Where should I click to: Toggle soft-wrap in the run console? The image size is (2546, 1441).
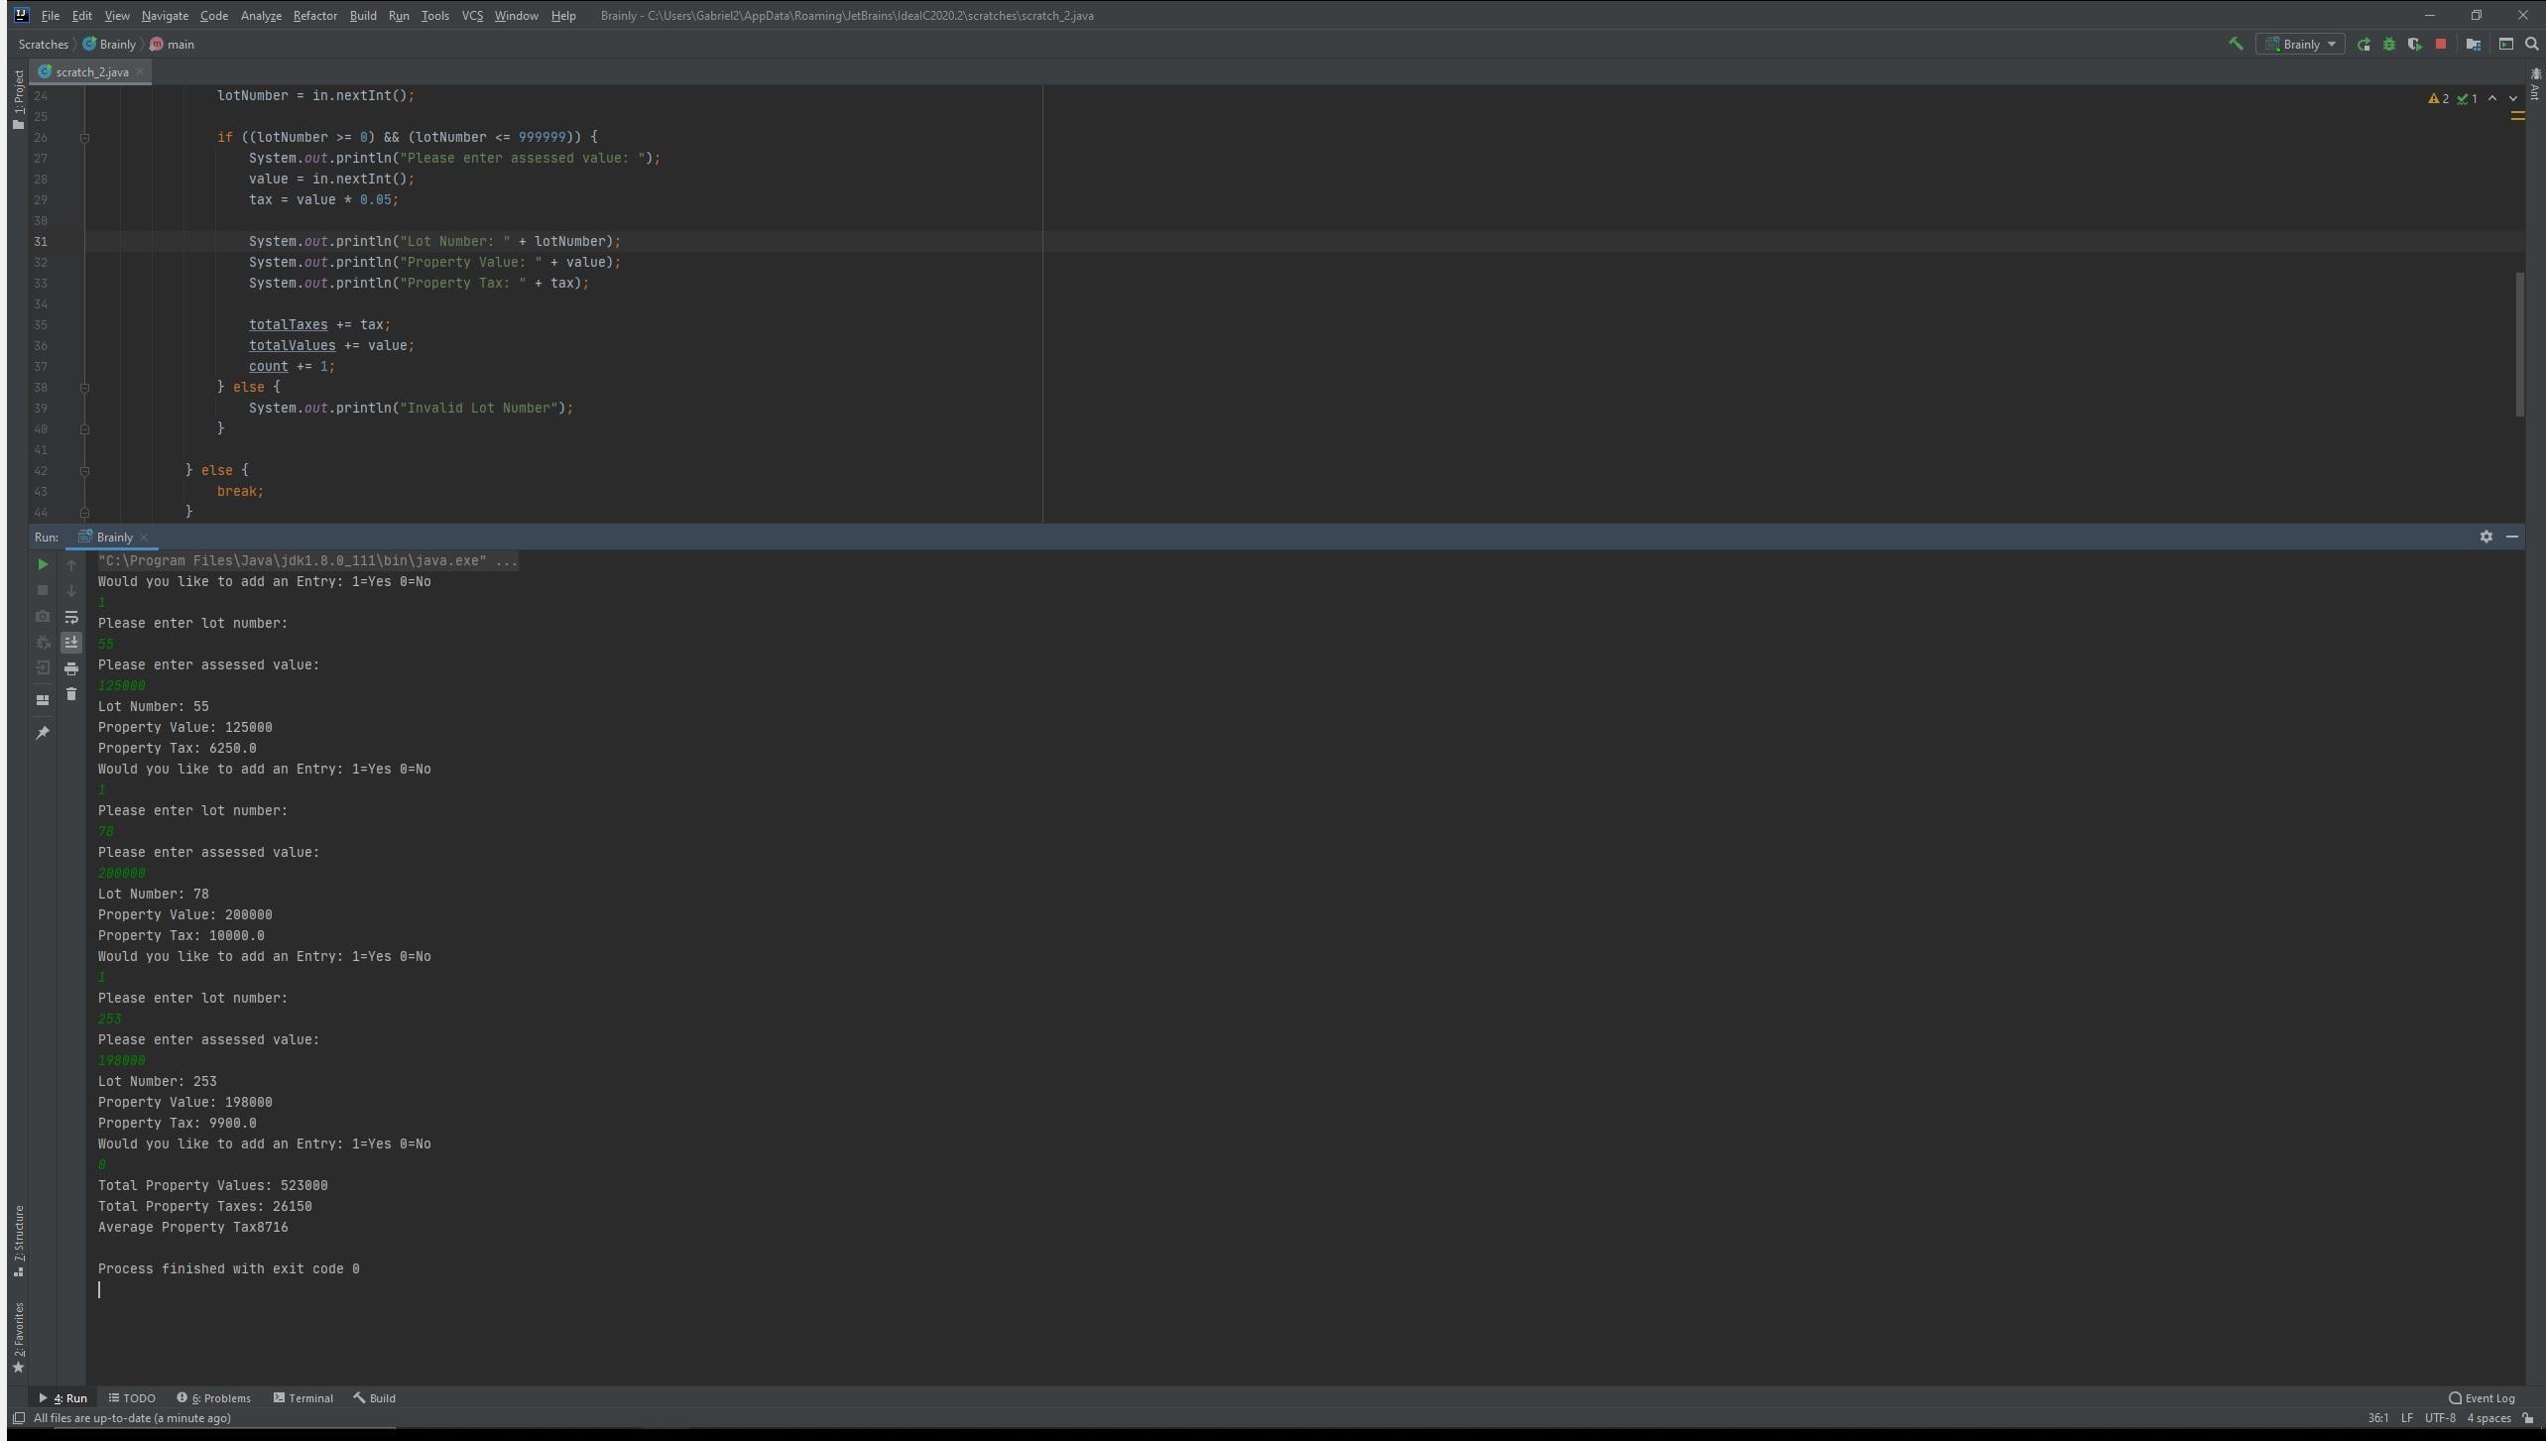pyautogui.click(x=71, y=617)
